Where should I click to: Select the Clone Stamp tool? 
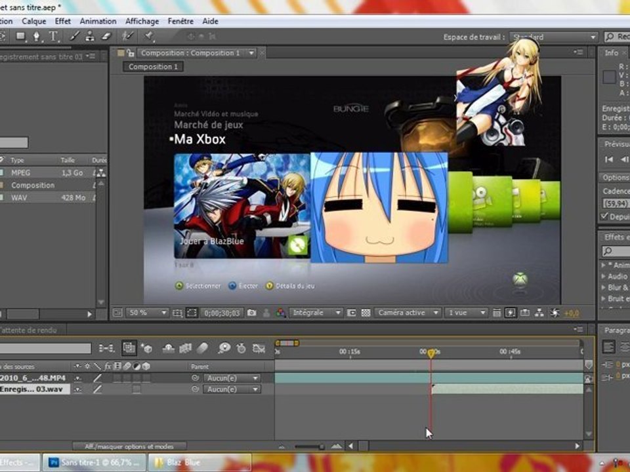[90, 37]
